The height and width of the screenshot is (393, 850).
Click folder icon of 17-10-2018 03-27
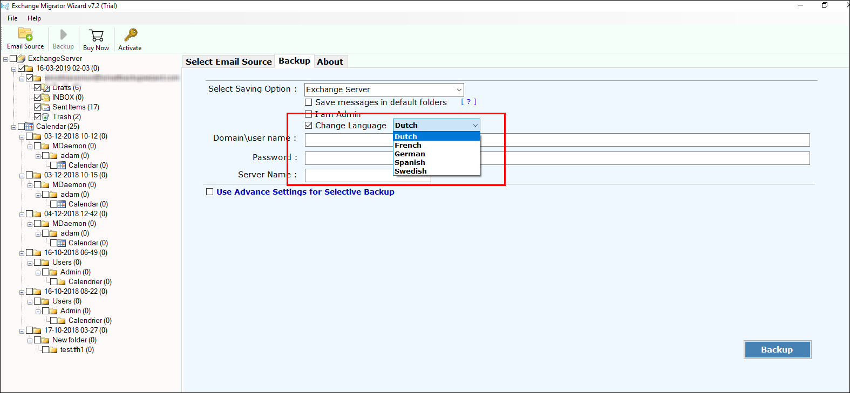coord(38,330)
